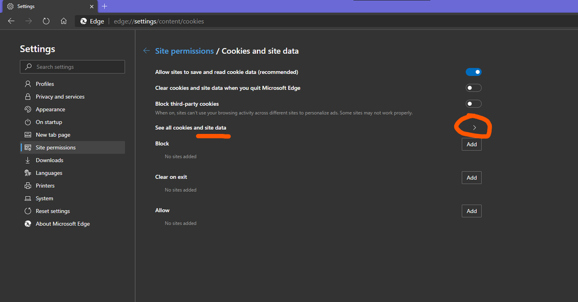The height and width of the screenshot is (302, 578).
Task: Click the Site permissions sidebar icon
Action: 28,147
